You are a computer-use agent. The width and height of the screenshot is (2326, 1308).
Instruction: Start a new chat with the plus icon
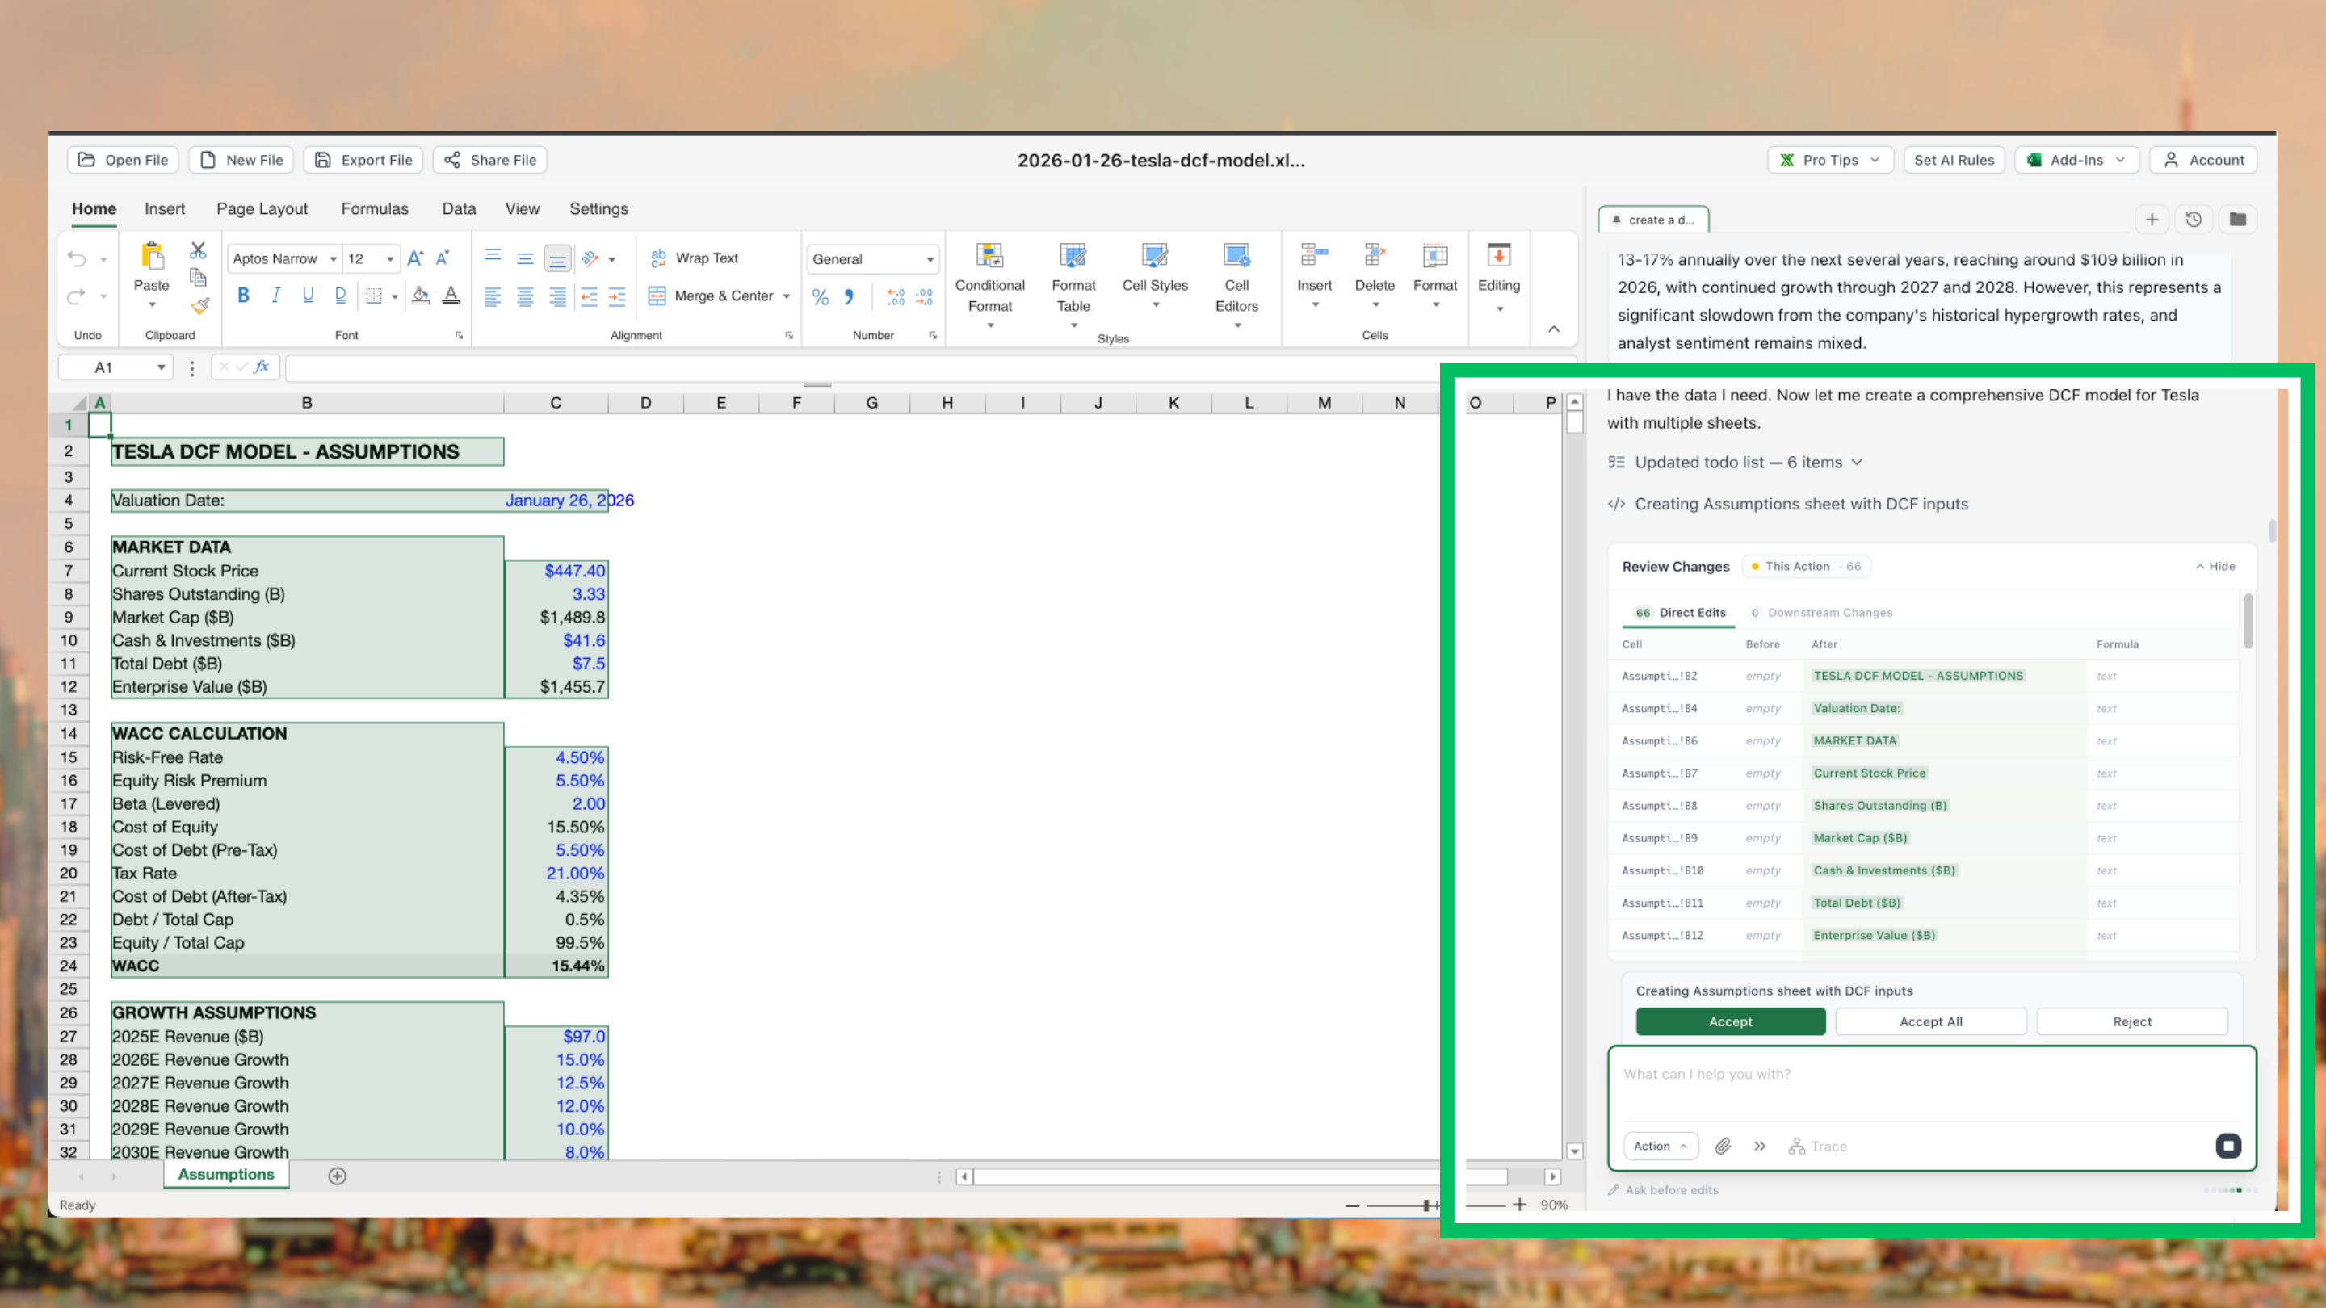pyautogui.click(x=2152, y=220)
